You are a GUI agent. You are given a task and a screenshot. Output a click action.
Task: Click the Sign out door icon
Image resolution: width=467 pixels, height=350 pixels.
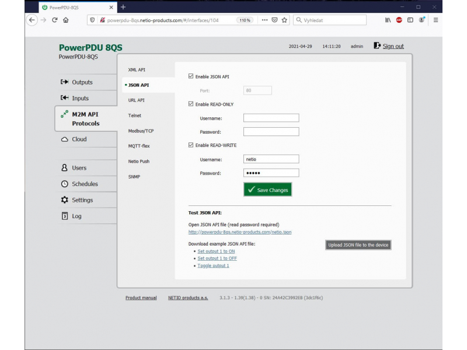click(377, 45)
